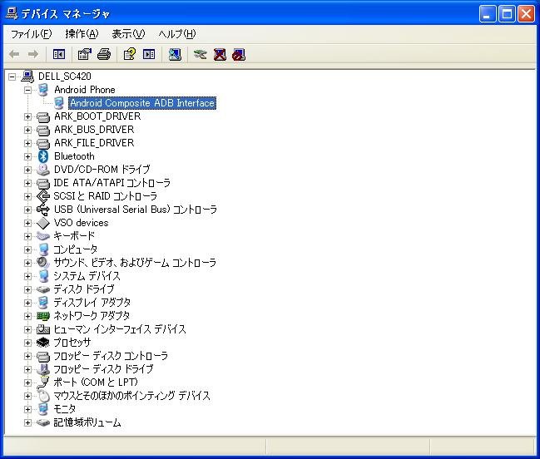Expand the ネットワーク アダプタ category
Image resolution: width=540 pixels, height=459 pixels.
[x=27, y=316]
